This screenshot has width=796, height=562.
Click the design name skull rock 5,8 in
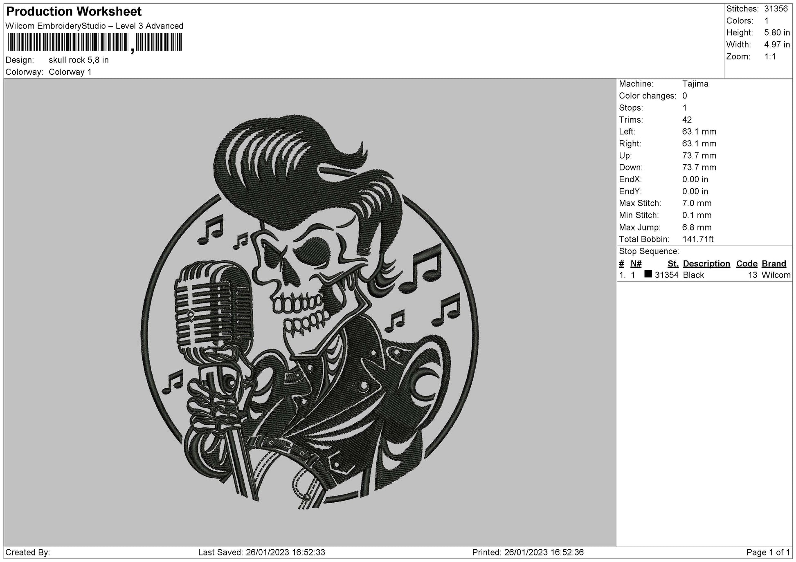[x=79, y=60]
